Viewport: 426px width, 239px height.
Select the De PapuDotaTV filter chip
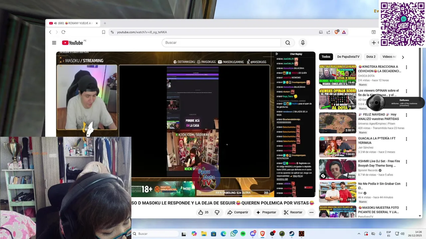[x=348, y=57]
